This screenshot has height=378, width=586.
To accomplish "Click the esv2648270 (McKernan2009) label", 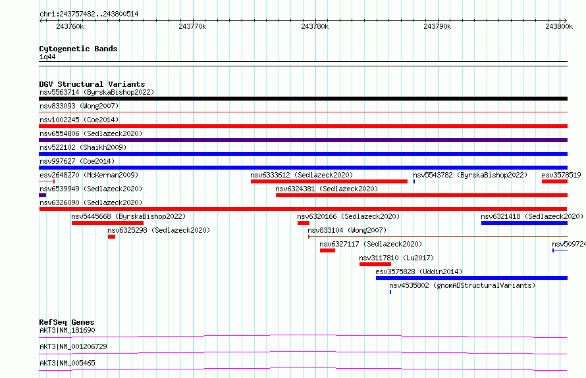I will tap(89, 175).
